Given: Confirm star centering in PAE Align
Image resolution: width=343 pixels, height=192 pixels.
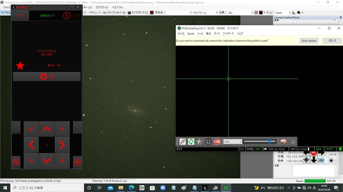Looking at the screenshot, I should pos(46,77).
